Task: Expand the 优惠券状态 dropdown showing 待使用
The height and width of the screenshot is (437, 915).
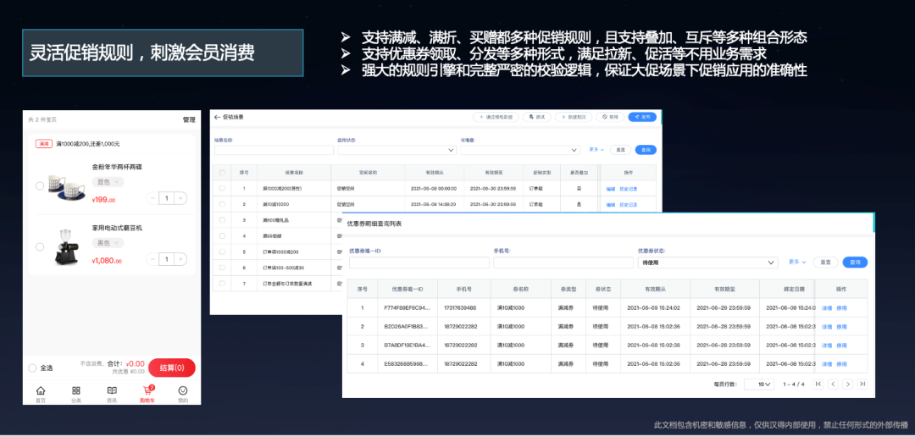Action: tap(707, 263)
